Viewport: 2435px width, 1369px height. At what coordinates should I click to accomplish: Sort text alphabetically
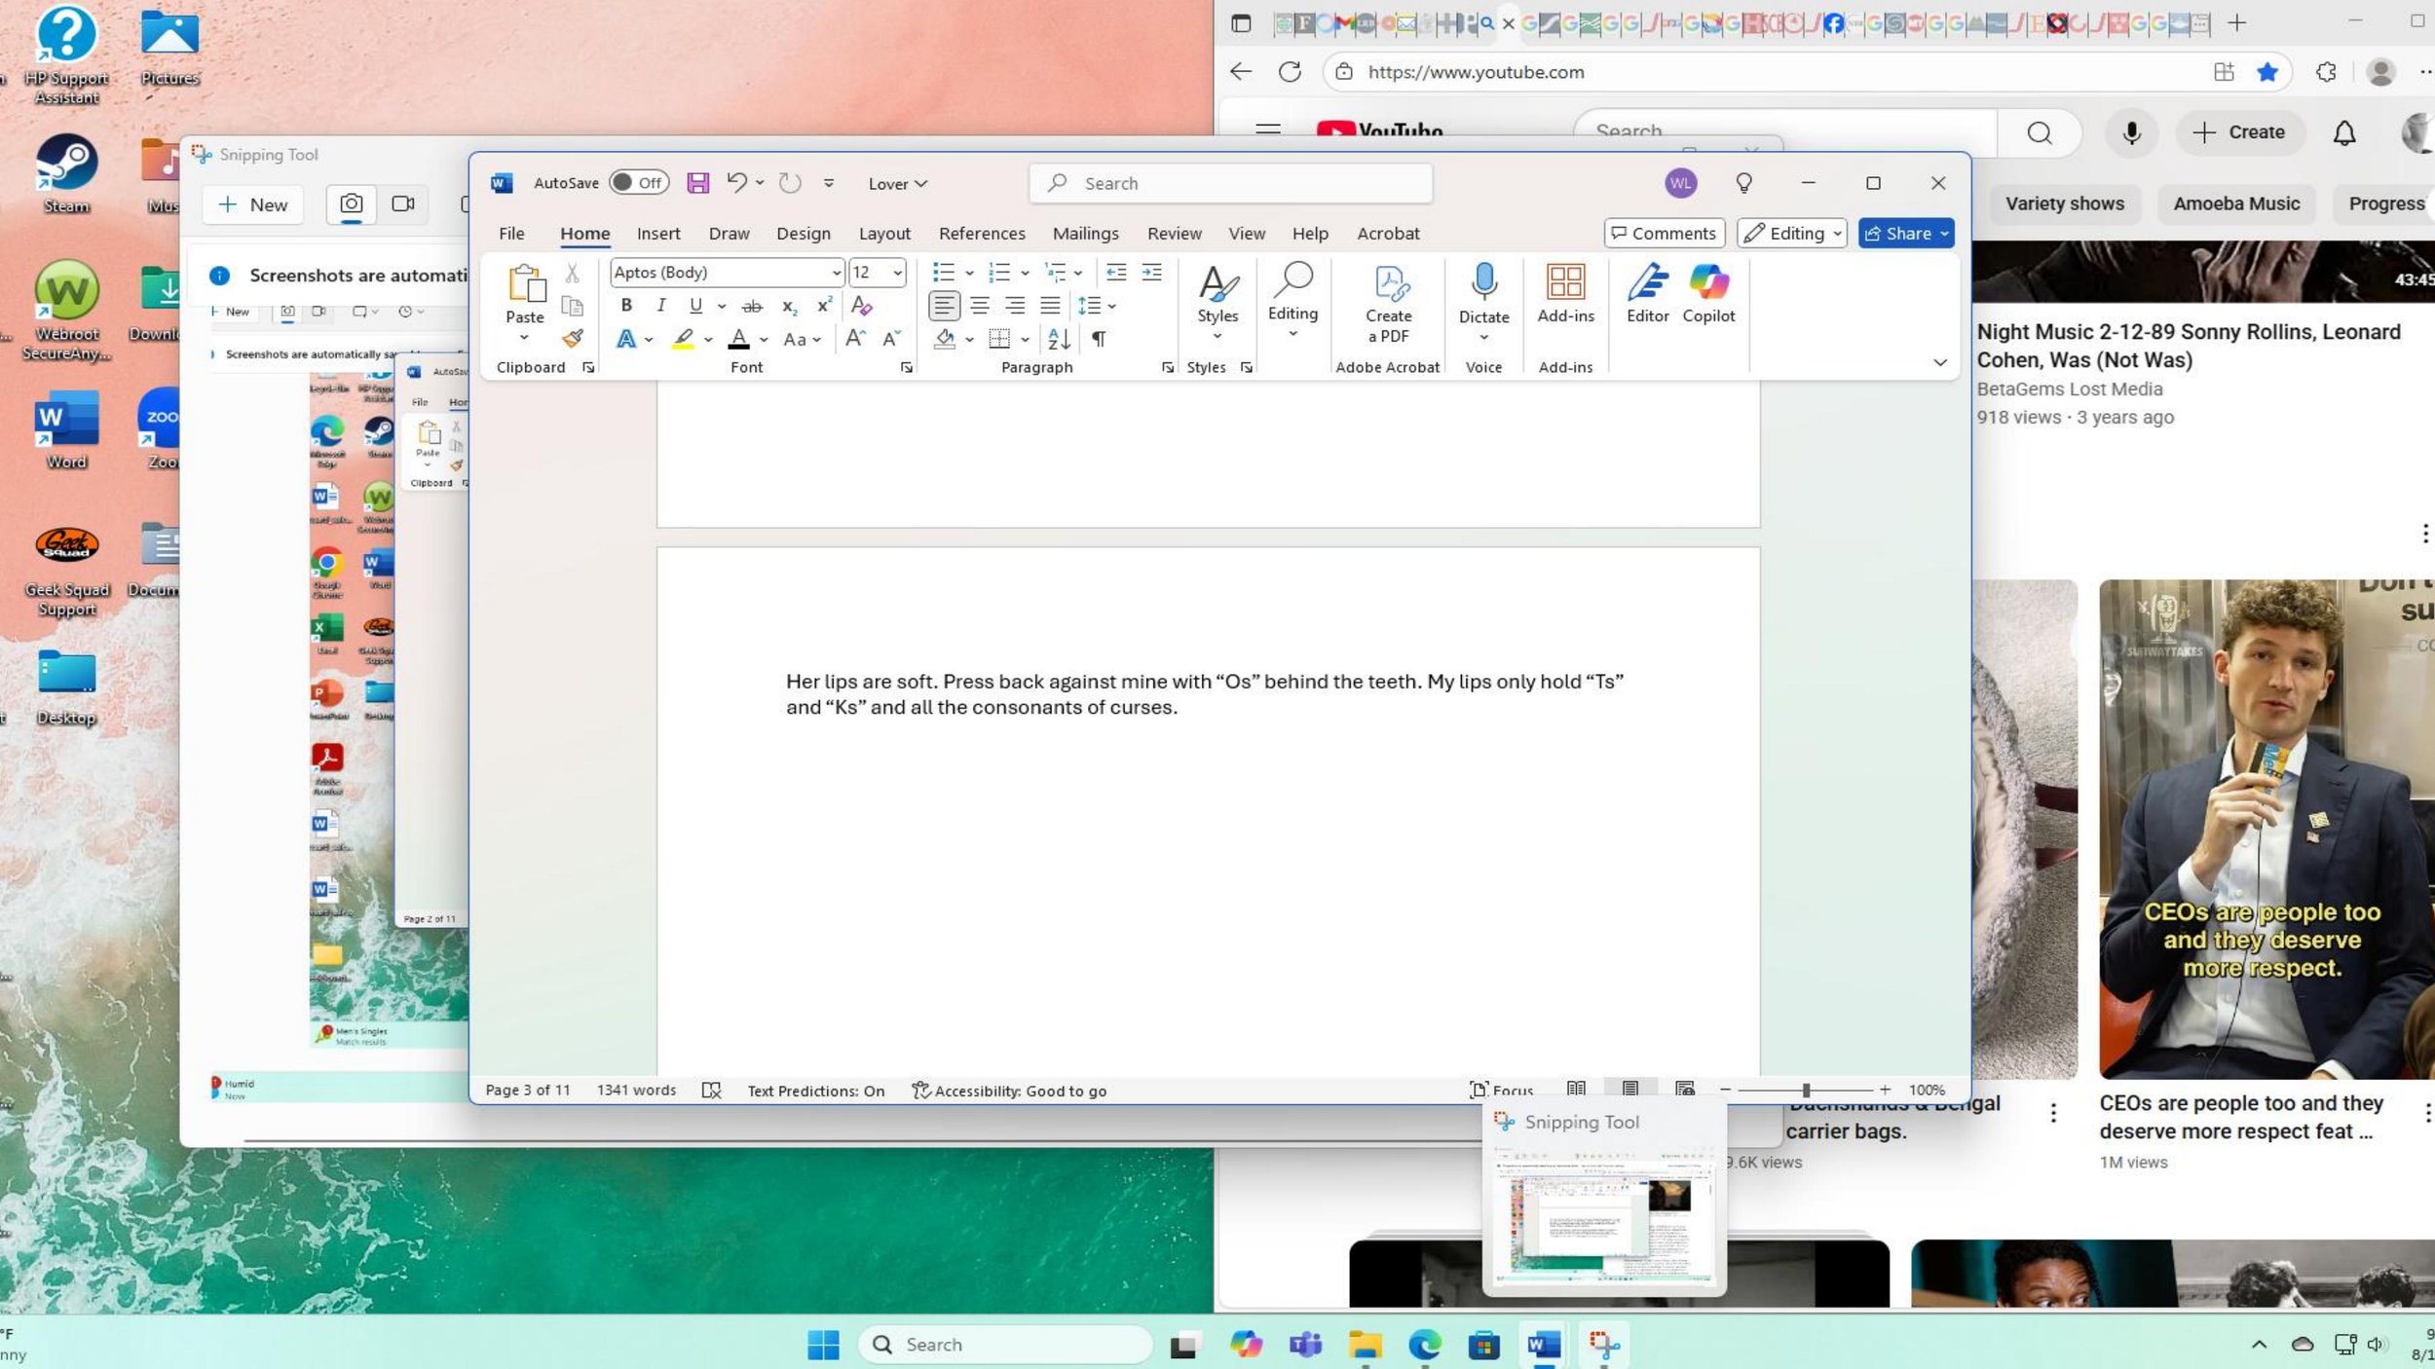coord(1059,339)
